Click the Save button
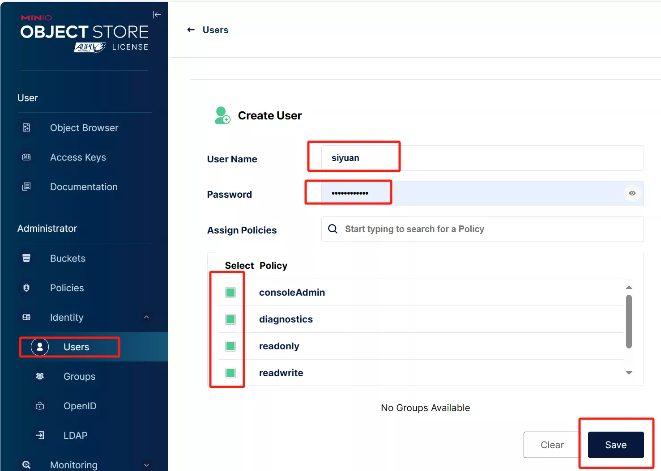The height and width of the screenshot is (471, 661). coord(615,445)
